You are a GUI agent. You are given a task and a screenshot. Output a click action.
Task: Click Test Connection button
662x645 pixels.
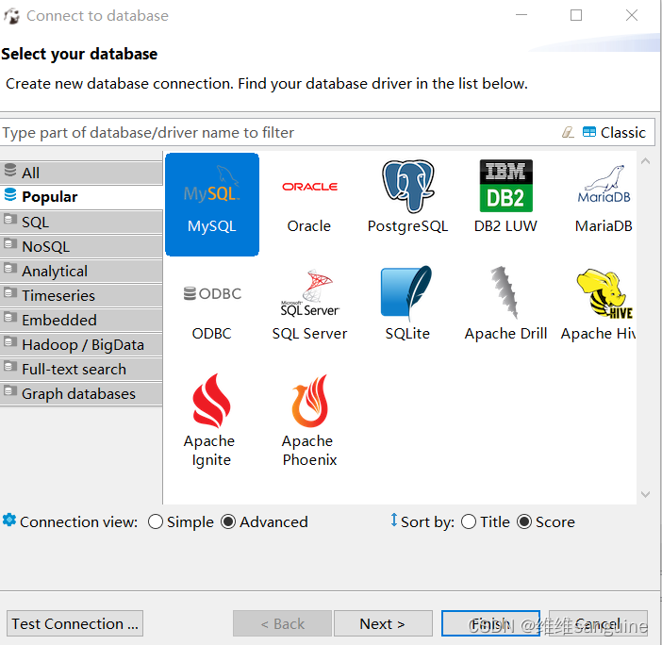point(75,623)
